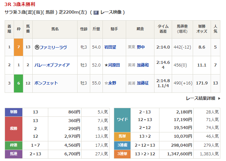Screen dimensions: 226x161
Task: Open trainer 加藤征 profile
Action: coord(142,83)
